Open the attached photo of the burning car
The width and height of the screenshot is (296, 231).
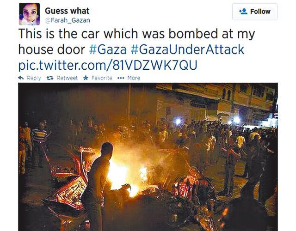click(x=148, y=157)
